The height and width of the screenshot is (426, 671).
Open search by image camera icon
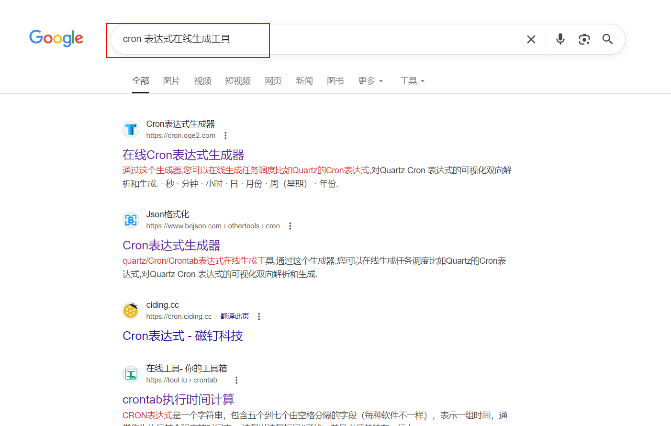tap(584, 39)
